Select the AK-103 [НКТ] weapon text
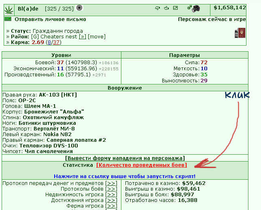 [x=58, y=94]
